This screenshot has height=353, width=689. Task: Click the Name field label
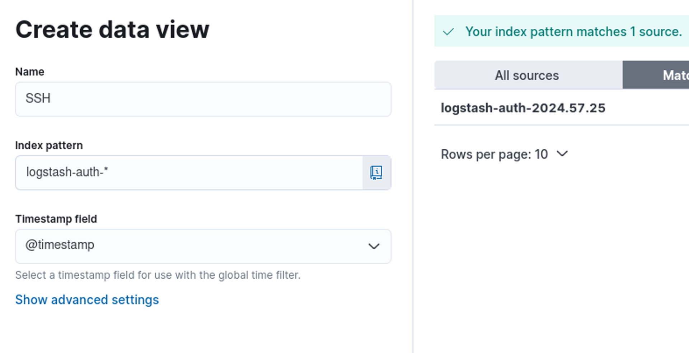point(30,72)
